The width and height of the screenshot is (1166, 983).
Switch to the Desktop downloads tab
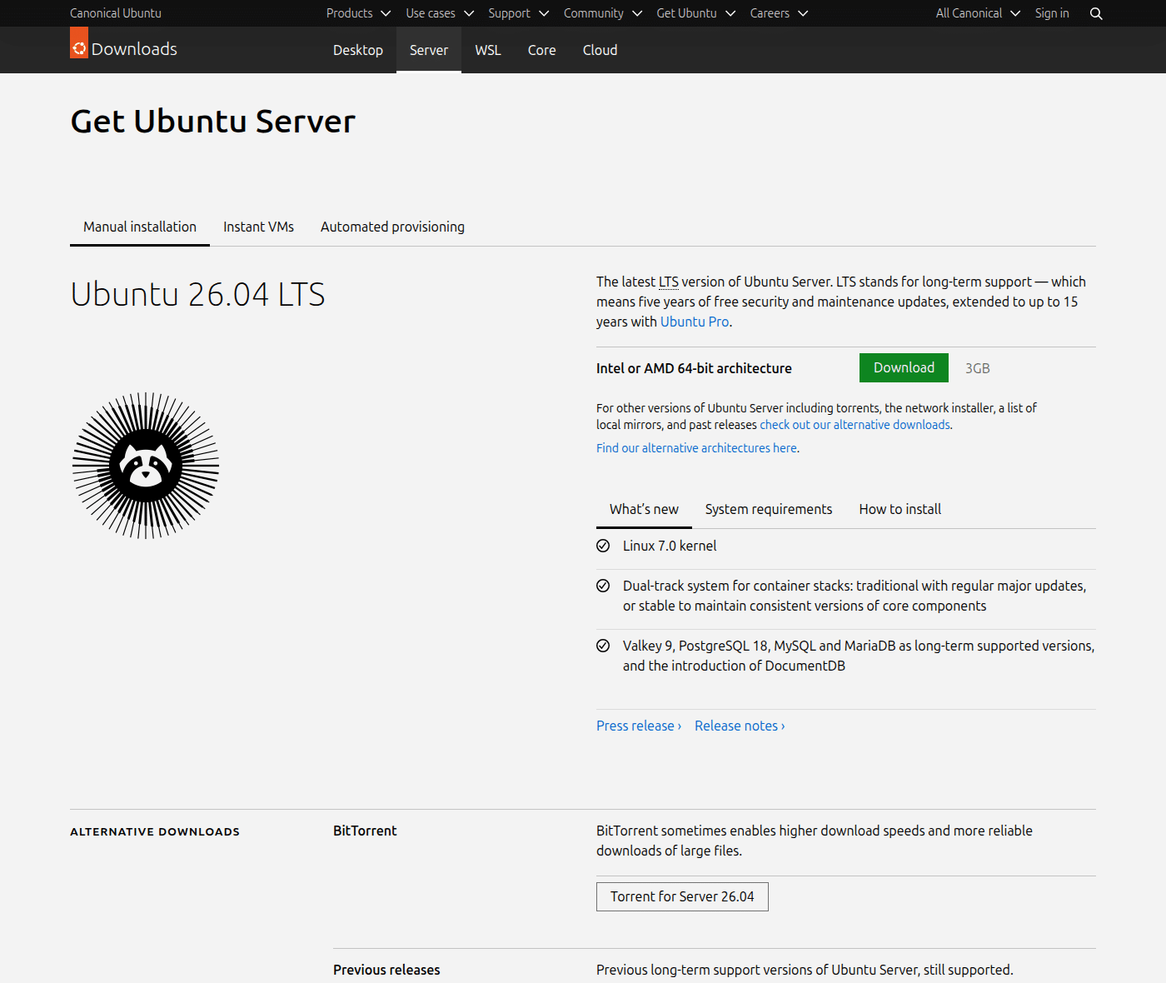pos(358,50)
